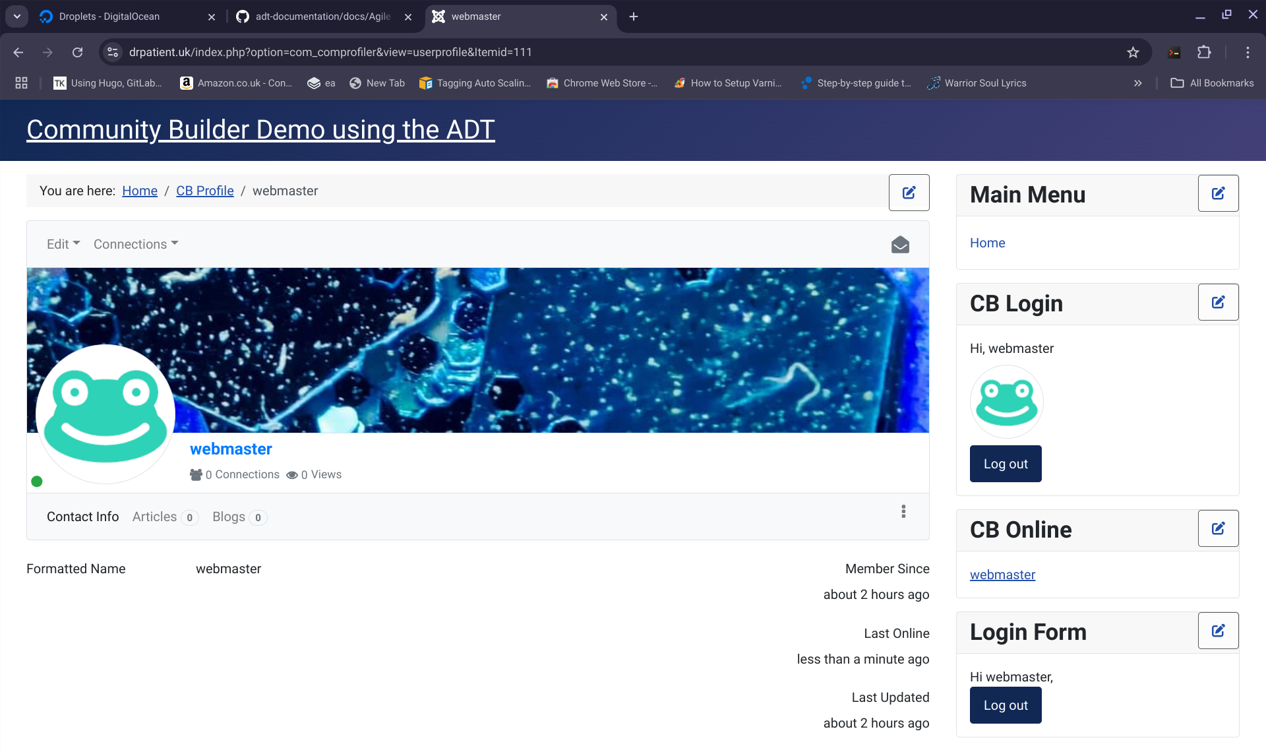This screenshot has height=752, width=1266.
Task: Switch to the Blogs profile tab
Action: (x=229, y=517)
